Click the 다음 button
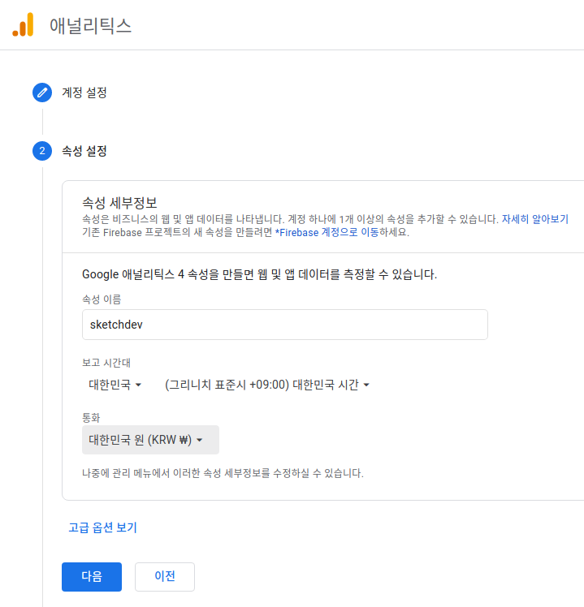The width and height of the screenshot is (584, 607). tap(92, 577)
